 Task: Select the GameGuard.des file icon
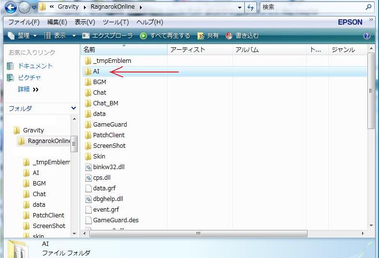(88, 220)
